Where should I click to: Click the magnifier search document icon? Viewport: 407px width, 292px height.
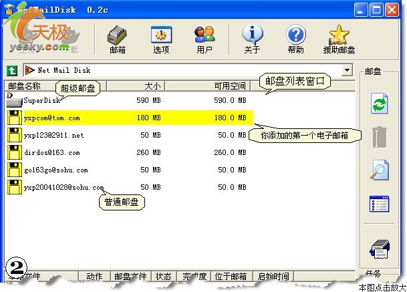point(379,170)
